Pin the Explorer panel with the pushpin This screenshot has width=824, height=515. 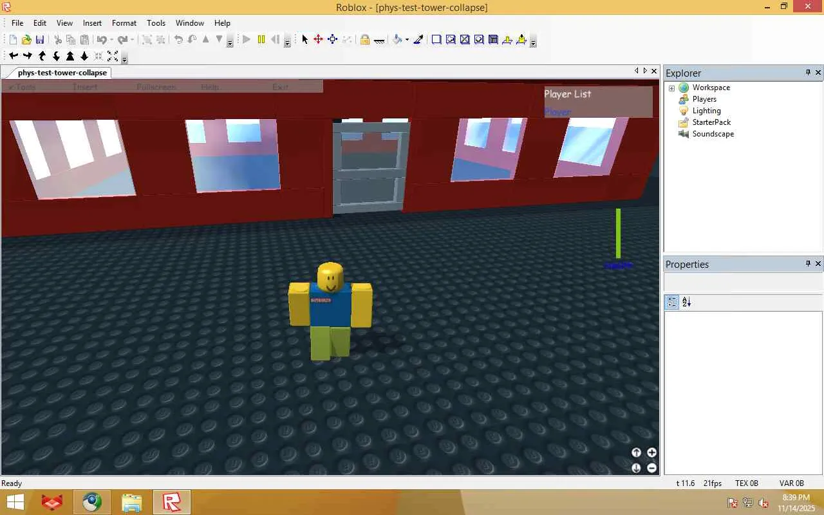point(808,72)
